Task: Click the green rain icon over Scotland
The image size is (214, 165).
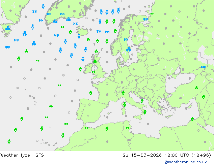Action: point(95,62)
